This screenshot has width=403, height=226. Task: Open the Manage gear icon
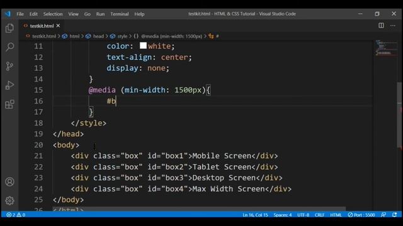coord(10,201)
